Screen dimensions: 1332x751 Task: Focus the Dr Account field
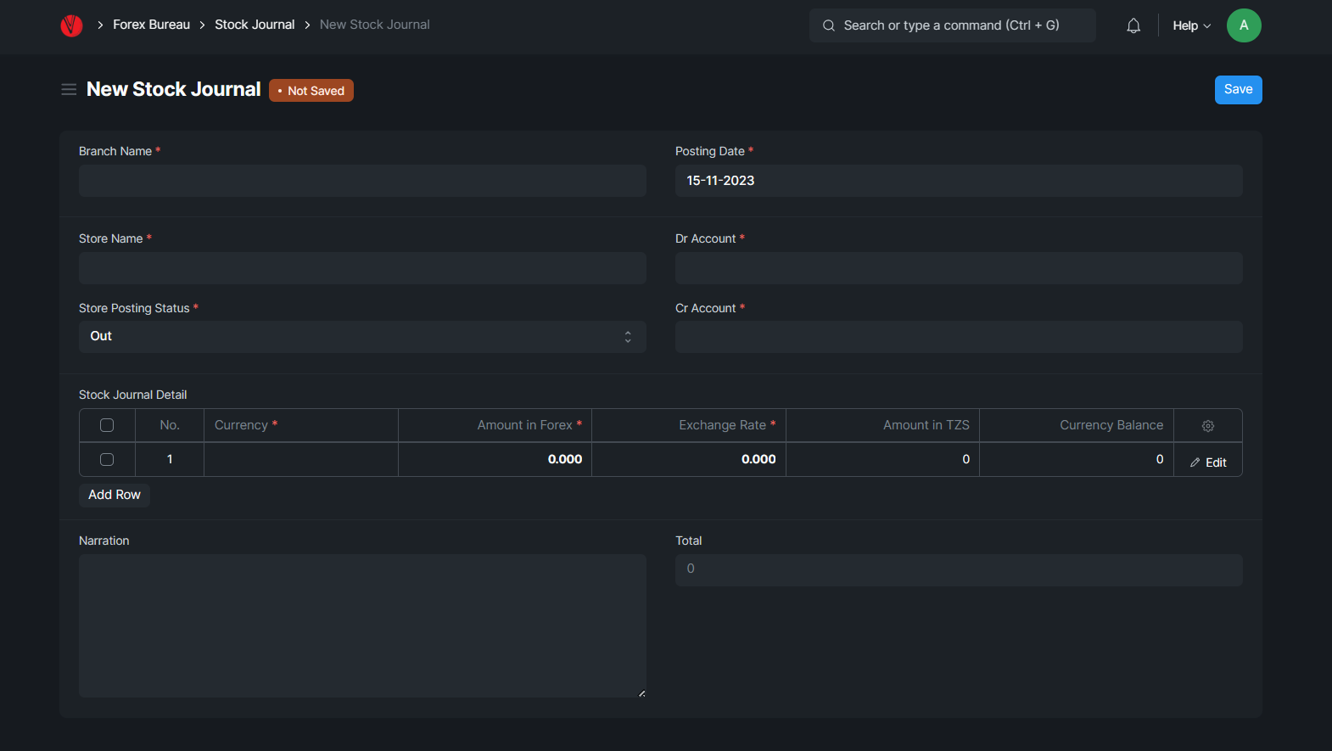tap(959, 268)
